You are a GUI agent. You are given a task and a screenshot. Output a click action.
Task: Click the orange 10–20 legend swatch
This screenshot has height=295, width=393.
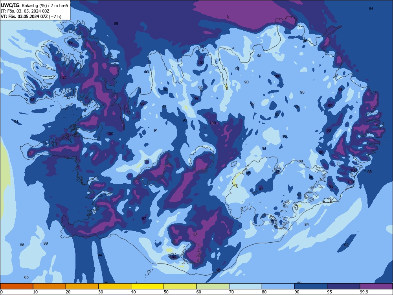(50, 286)
